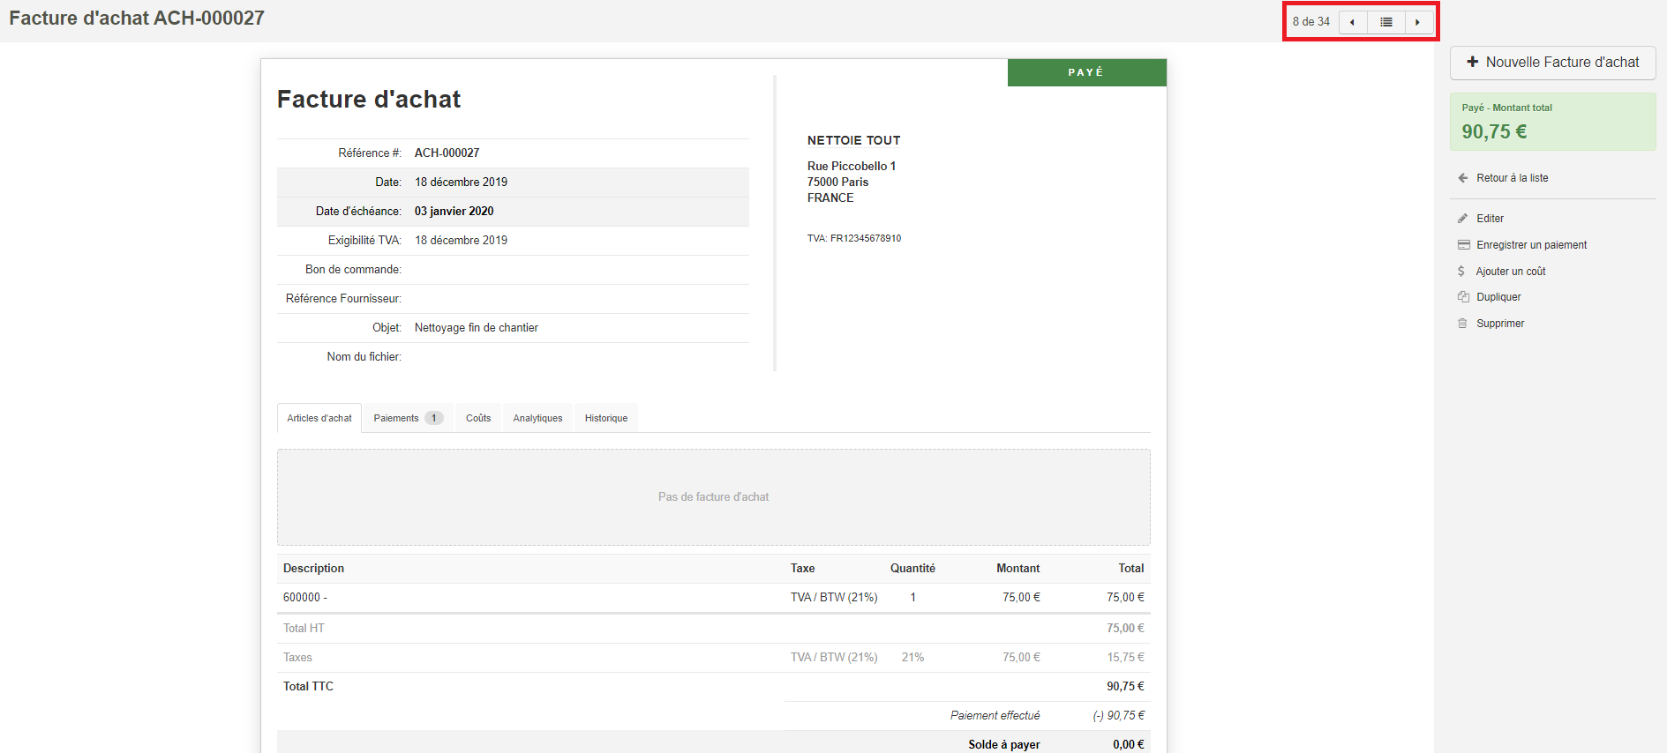The image size is (1667, 753).
Task: Click line description 600000 -
Action: (305, 598)
